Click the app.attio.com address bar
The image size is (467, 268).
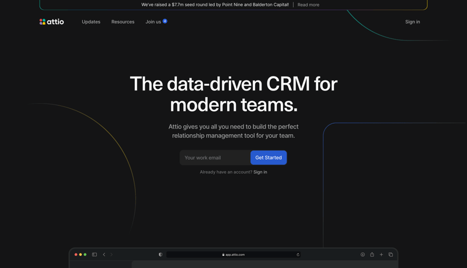[233, 255]
